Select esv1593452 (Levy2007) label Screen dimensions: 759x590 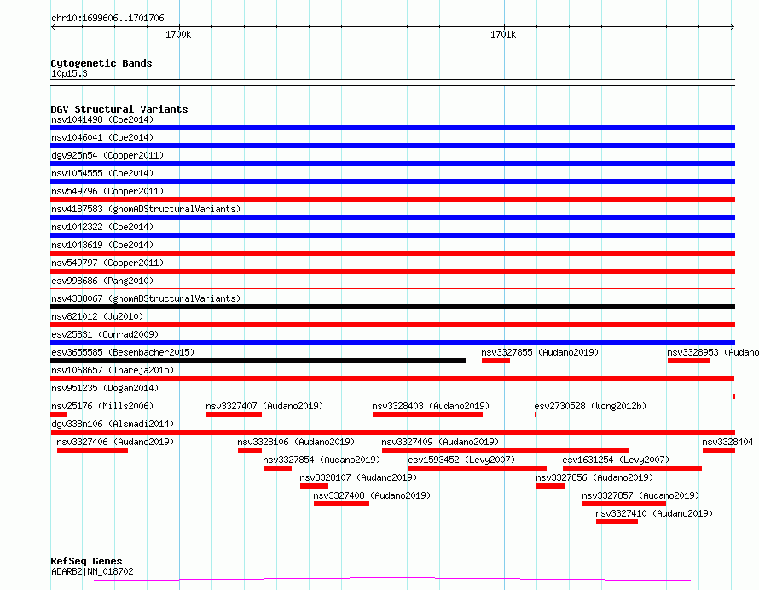tap(461, 460)
